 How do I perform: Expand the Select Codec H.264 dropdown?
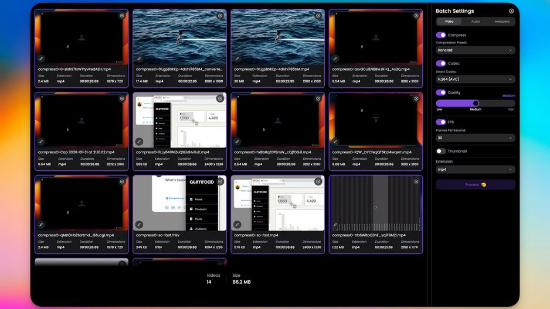[476, 79]
